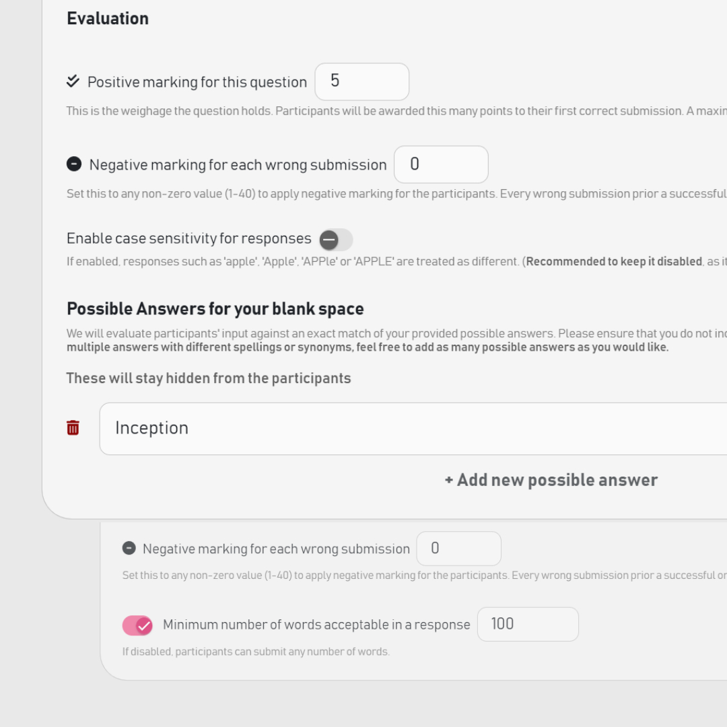Click the small minus icon in the lower card

[x=129, y=548]
